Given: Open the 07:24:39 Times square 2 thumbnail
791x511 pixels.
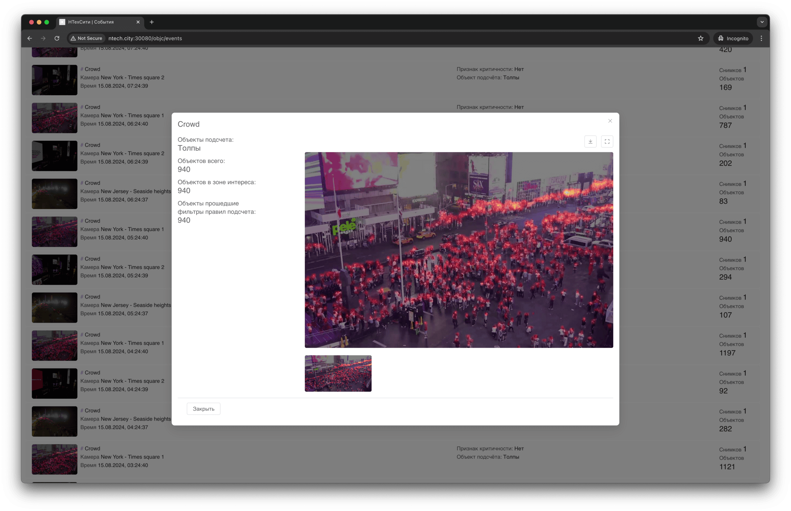Looking at the screenshot, I should pyautogui.click(x=55, y=80).
